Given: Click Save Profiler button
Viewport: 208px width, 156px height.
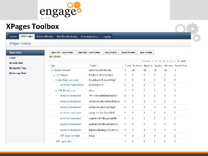Looking at the screenshot, I should (x=146, y=52).
